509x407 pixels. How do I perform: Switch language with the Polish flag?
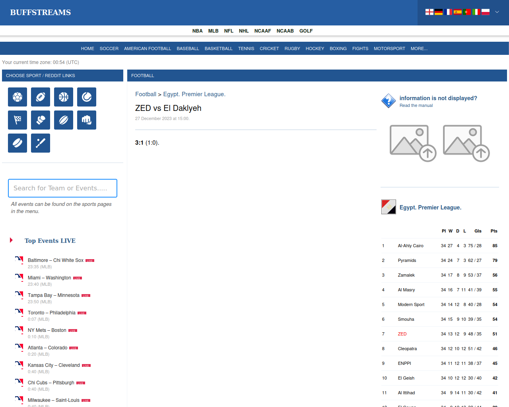coord(486,12)
